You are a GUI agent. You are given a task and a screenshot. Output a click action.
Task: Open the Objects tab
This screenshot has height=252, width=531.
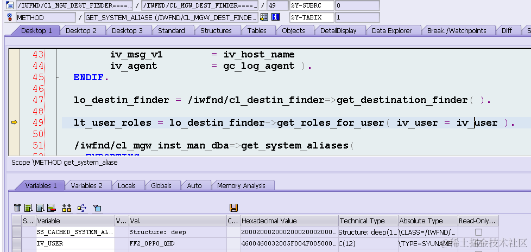pyautogui.click(x=293, y=30)
